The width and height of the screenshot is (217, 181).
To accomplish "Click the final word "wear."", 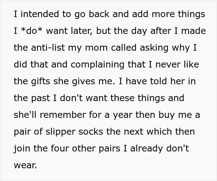I will [x=25, y=165].
